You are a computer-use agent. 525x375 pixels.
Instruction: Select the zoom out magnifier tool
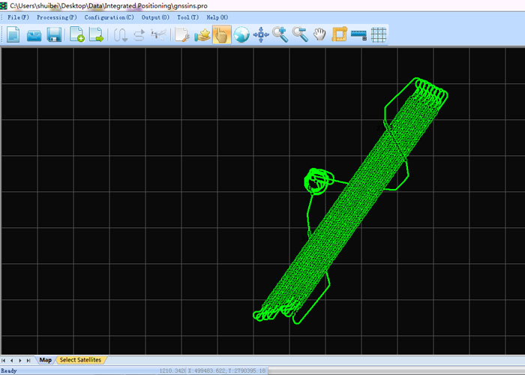[x=300, y=34]
